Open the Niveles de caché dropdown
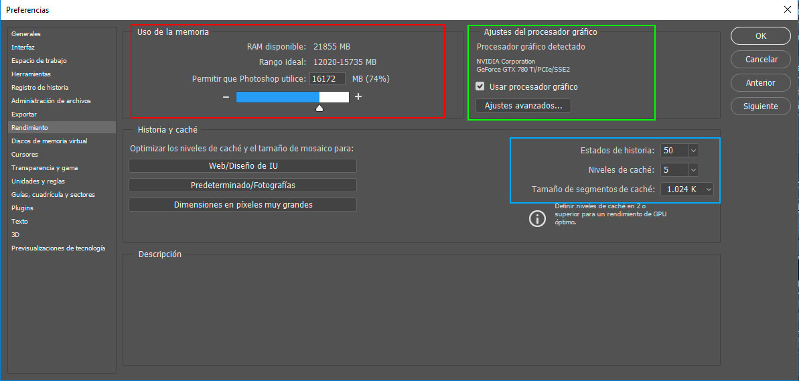The image size is (799, 381). pyautogui.click(x=693, y=170)
